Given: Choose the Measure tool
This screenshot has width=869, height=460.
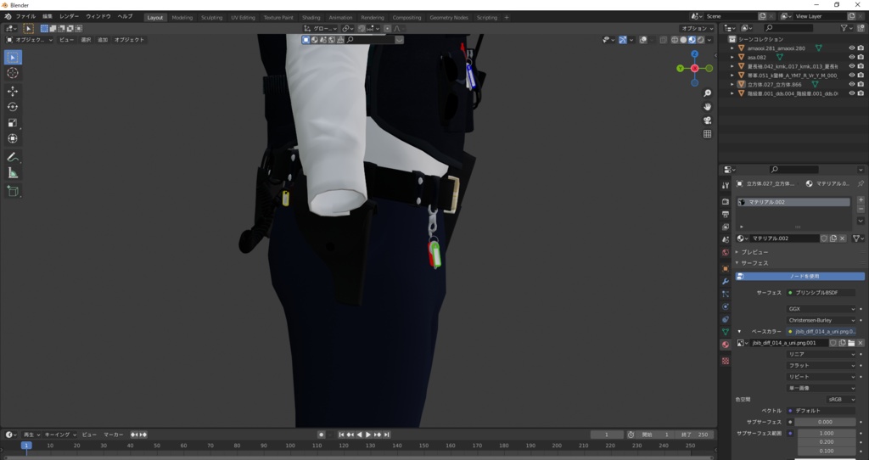Looking at the screenshot, I should pos(13,173).
